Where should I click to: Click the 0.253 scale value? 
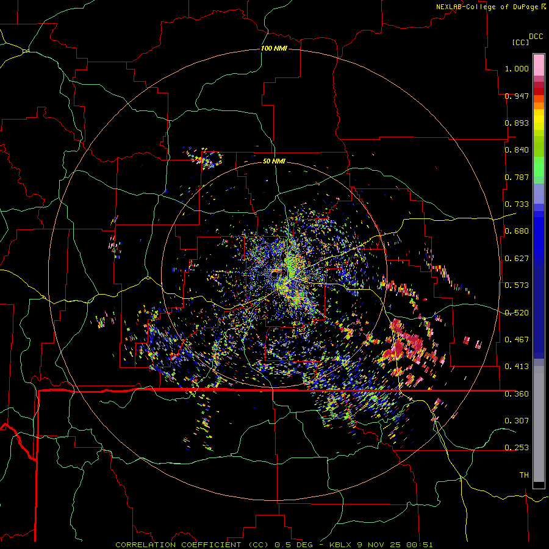click(517, 448)
